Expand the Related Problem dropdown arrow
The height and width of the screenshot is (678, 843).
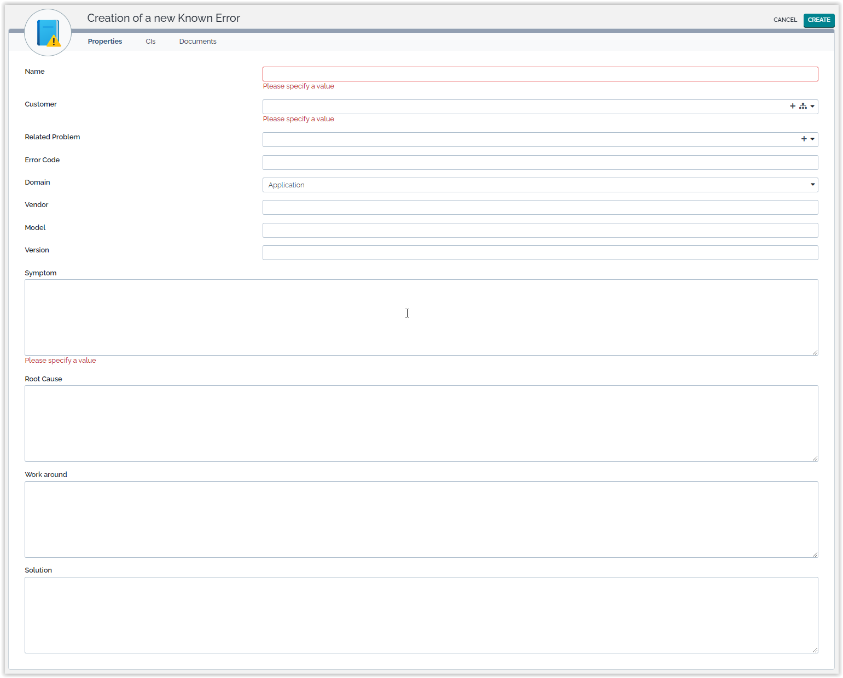[x=812, y=139]
